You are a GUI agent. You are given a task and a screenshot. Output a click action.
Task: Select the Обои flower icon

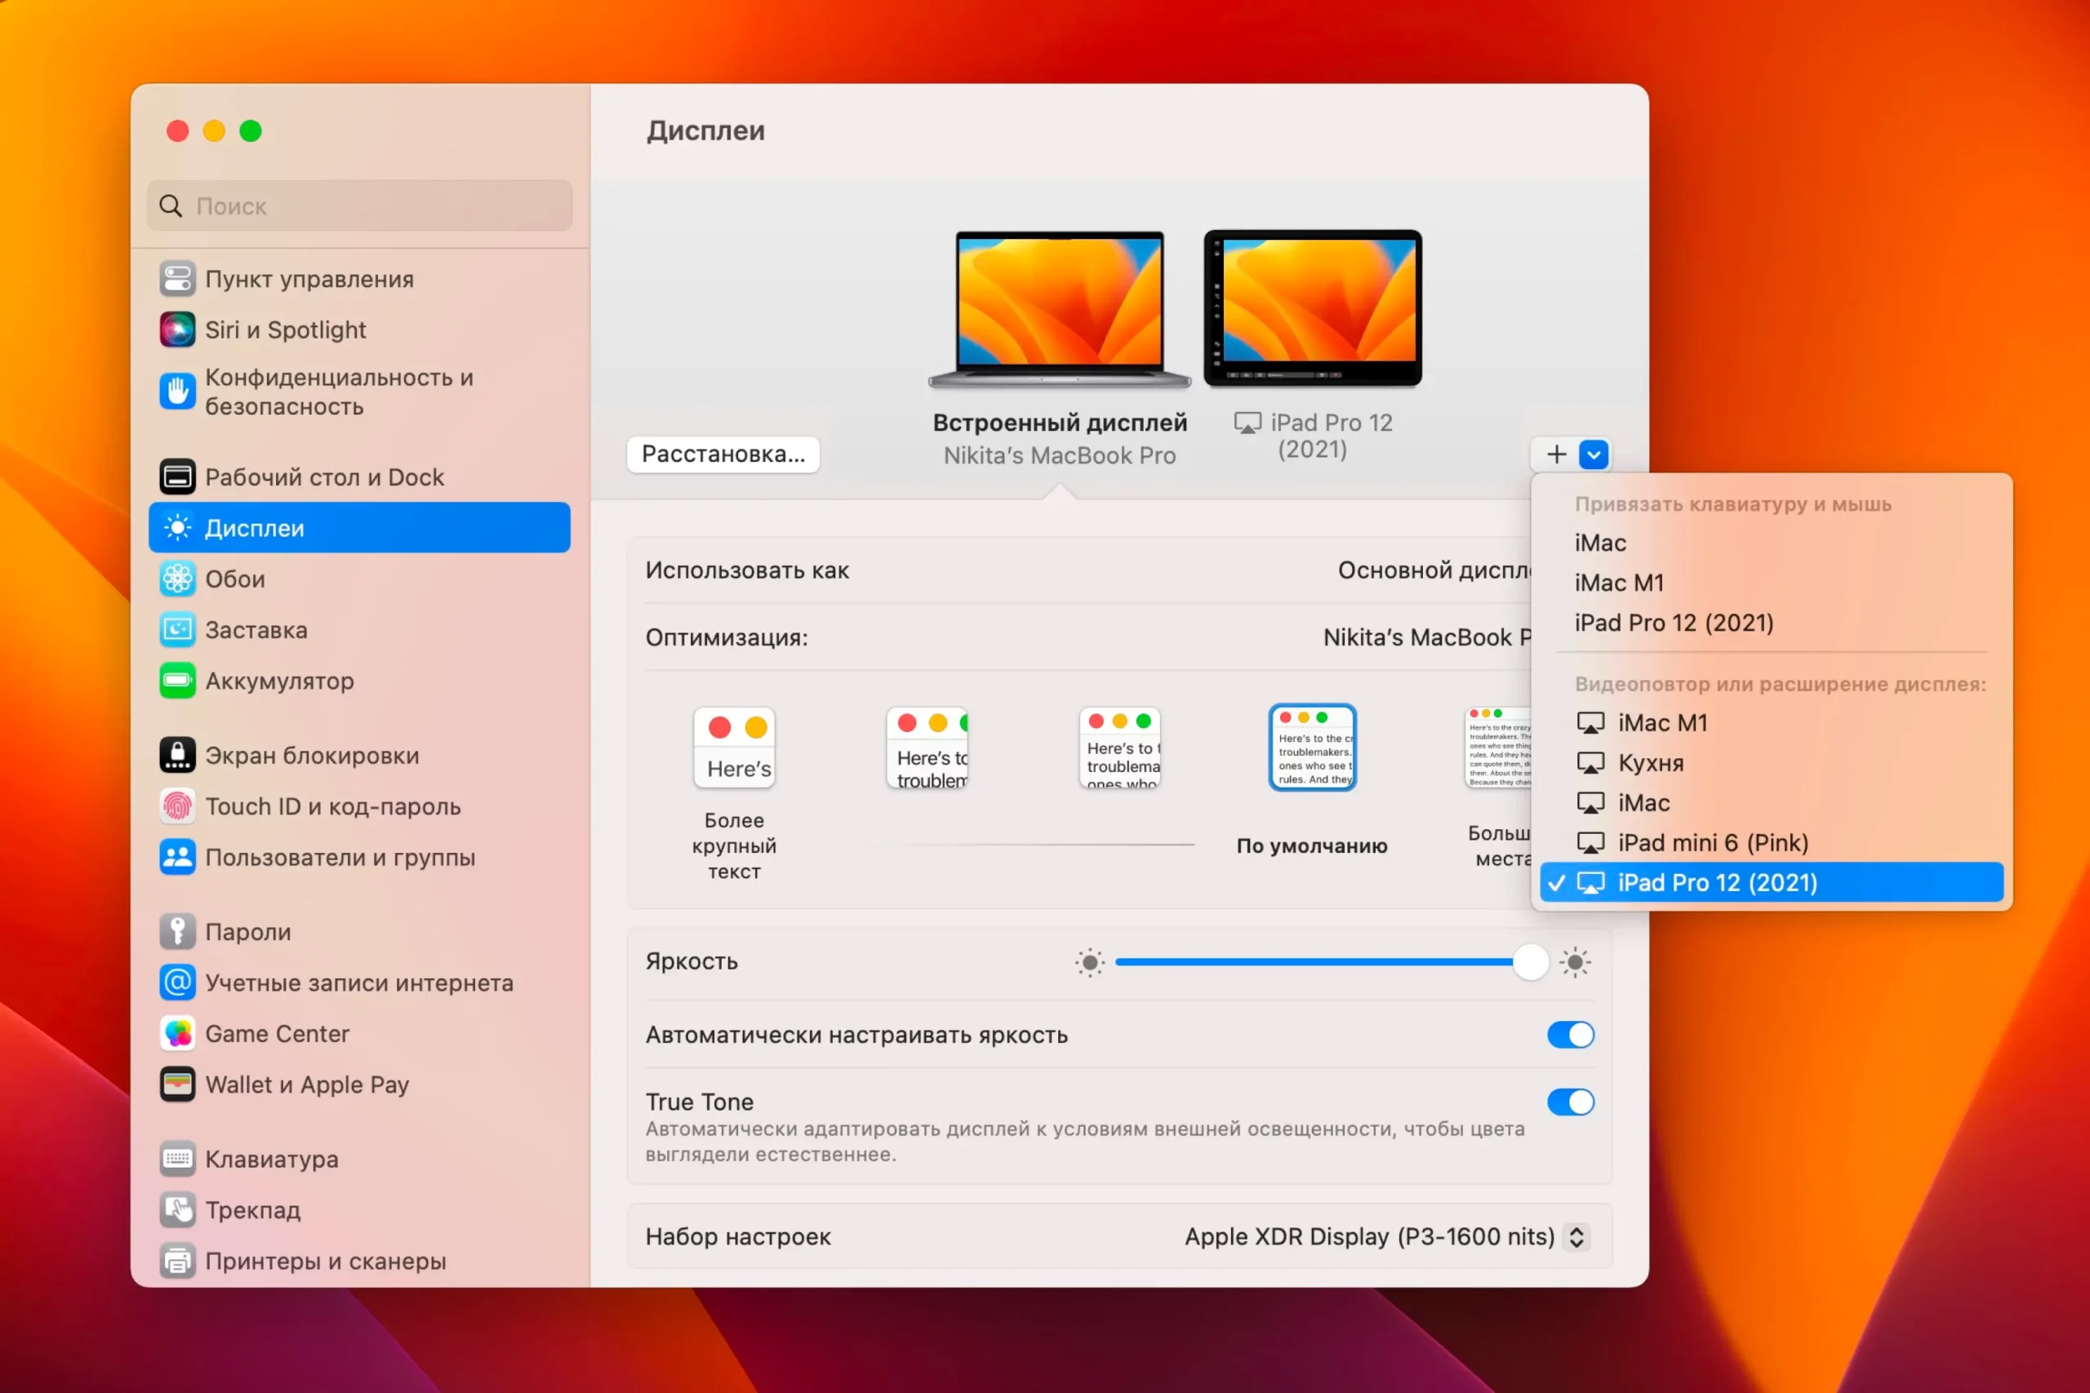[x=177, y=579]
